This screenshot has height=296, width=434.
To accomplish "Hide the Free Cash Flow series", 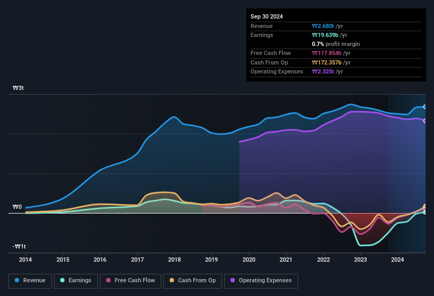I will (131, 281).
